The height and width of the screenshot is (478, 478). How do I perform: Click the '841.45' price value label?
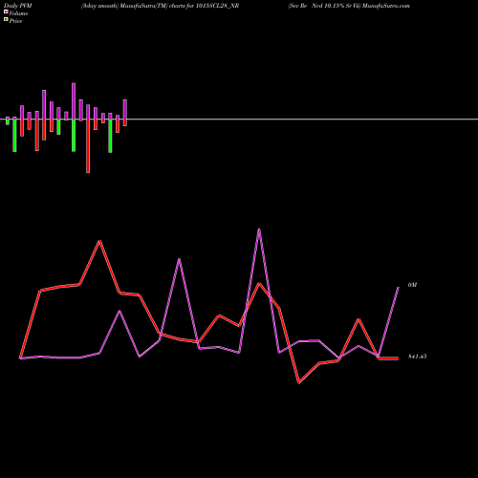(x=418, y=357)
